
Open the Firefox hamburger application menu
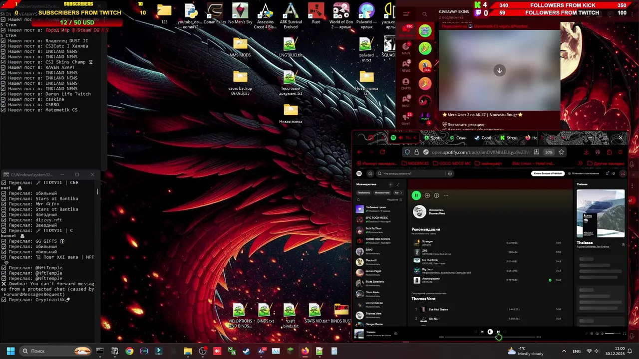click(x=621, y=152)
